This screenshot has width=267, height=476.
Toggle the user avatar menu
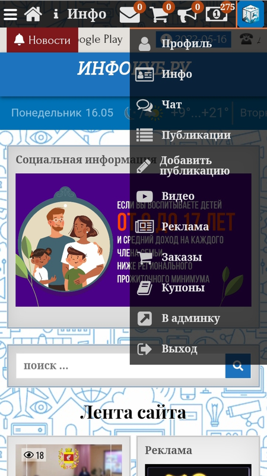(250, 14)
